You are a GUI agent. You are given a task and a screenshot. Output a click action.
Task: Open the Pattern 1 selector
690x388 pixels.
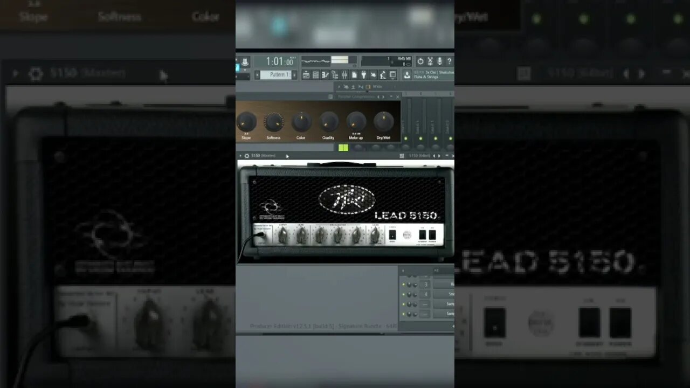coord(275,75)
